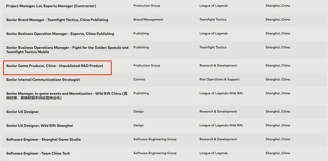Image resolution: width=328 pixels, height=161 pixels.
Task: Click 'Research & Development' in the Shanghai Game Studio row
Action: (218, 139)
